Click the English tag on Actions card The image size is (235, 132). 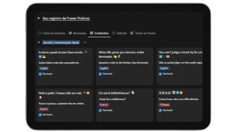[x=44, y=68]
